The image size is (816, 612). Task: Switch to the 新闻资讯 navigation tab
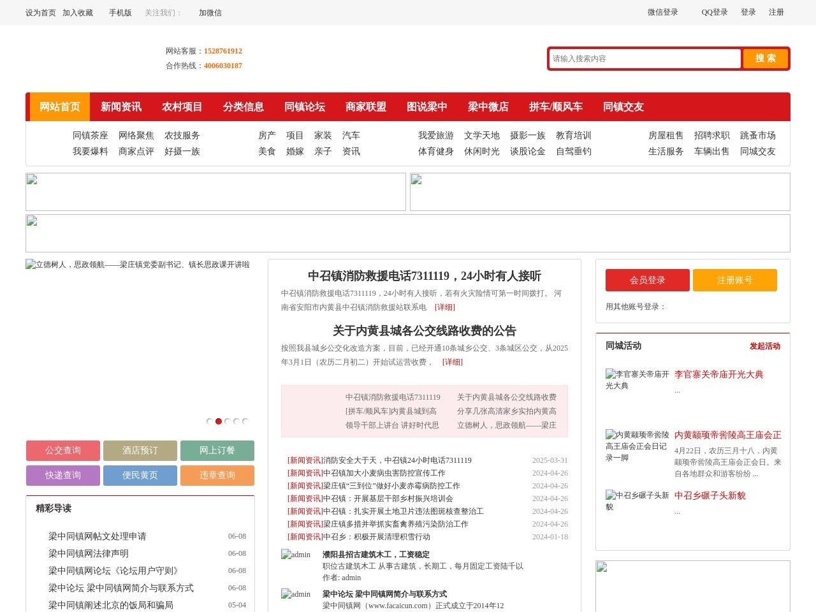[x=122, y=106]
